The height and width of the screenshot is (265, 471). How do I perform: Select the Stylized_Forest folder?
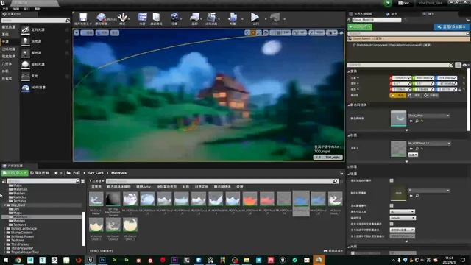click(x=22, y=236)
